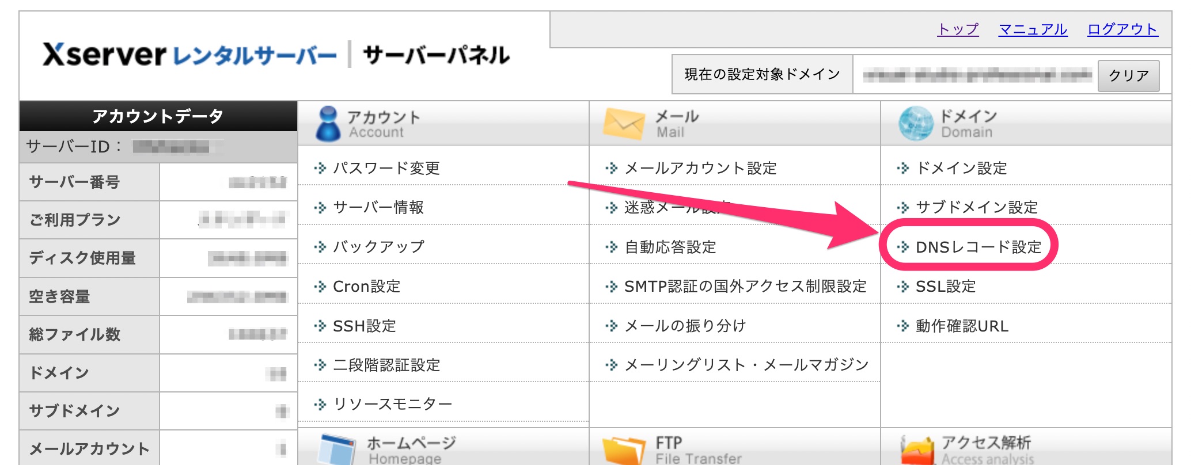Open 動作確認URL
This screenshot has height=465, width=1191.
[x=962, y=326]
